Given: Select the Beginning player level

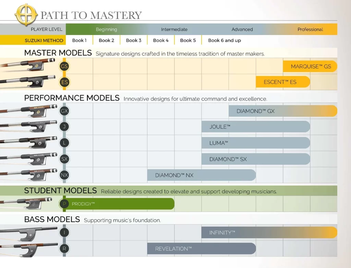Looking at the screenshot, I should 106,29.
